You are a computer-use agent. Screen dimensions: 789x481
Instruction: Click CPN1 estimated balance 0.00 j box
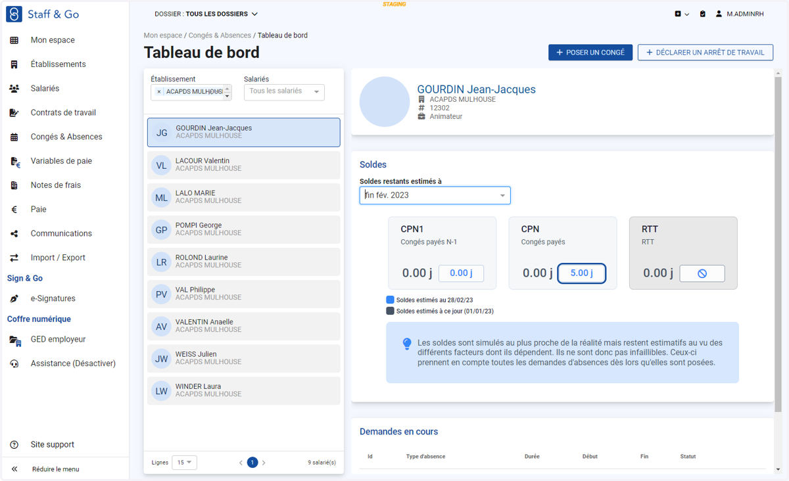coord(461,273)
